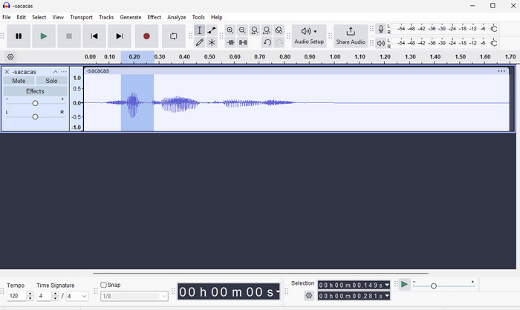Open the Analyze menu
520x310 pixels.
[177, 17]
